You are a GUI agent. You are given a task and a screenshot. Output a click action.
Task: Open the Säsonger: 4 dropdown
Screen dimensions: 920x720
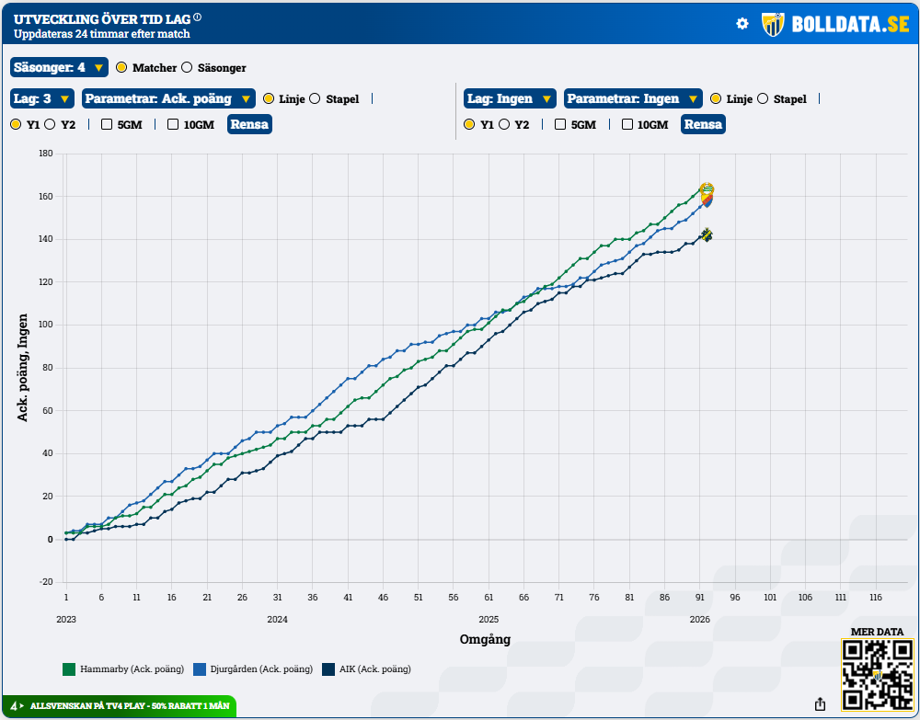click(x=59, y=68)
